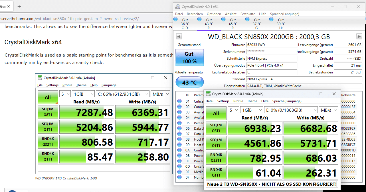Click the blue status orb for attribute 0F
The height and width of the screenshot is (192, 366).
(x=179, y=177)
